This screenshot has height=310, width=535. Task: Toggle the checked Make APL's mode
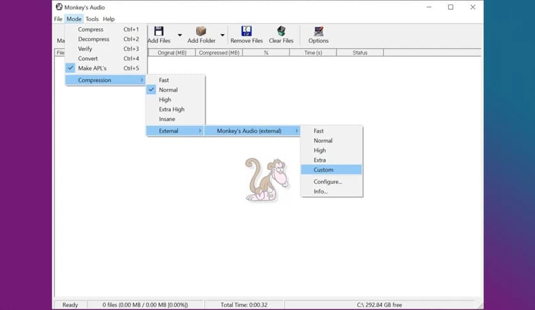click(106, 69)
